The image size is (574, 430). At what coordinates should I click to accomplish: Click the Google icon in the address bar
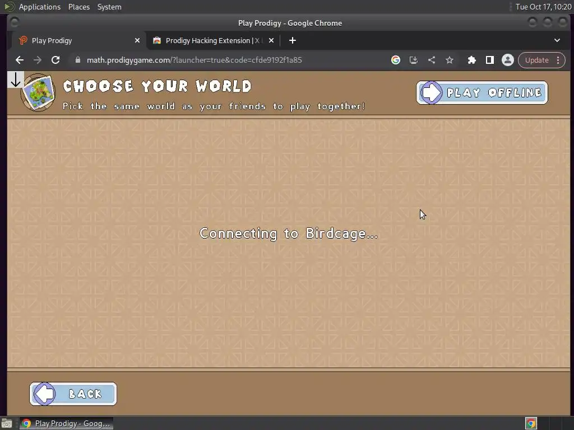tap(395, 60)
